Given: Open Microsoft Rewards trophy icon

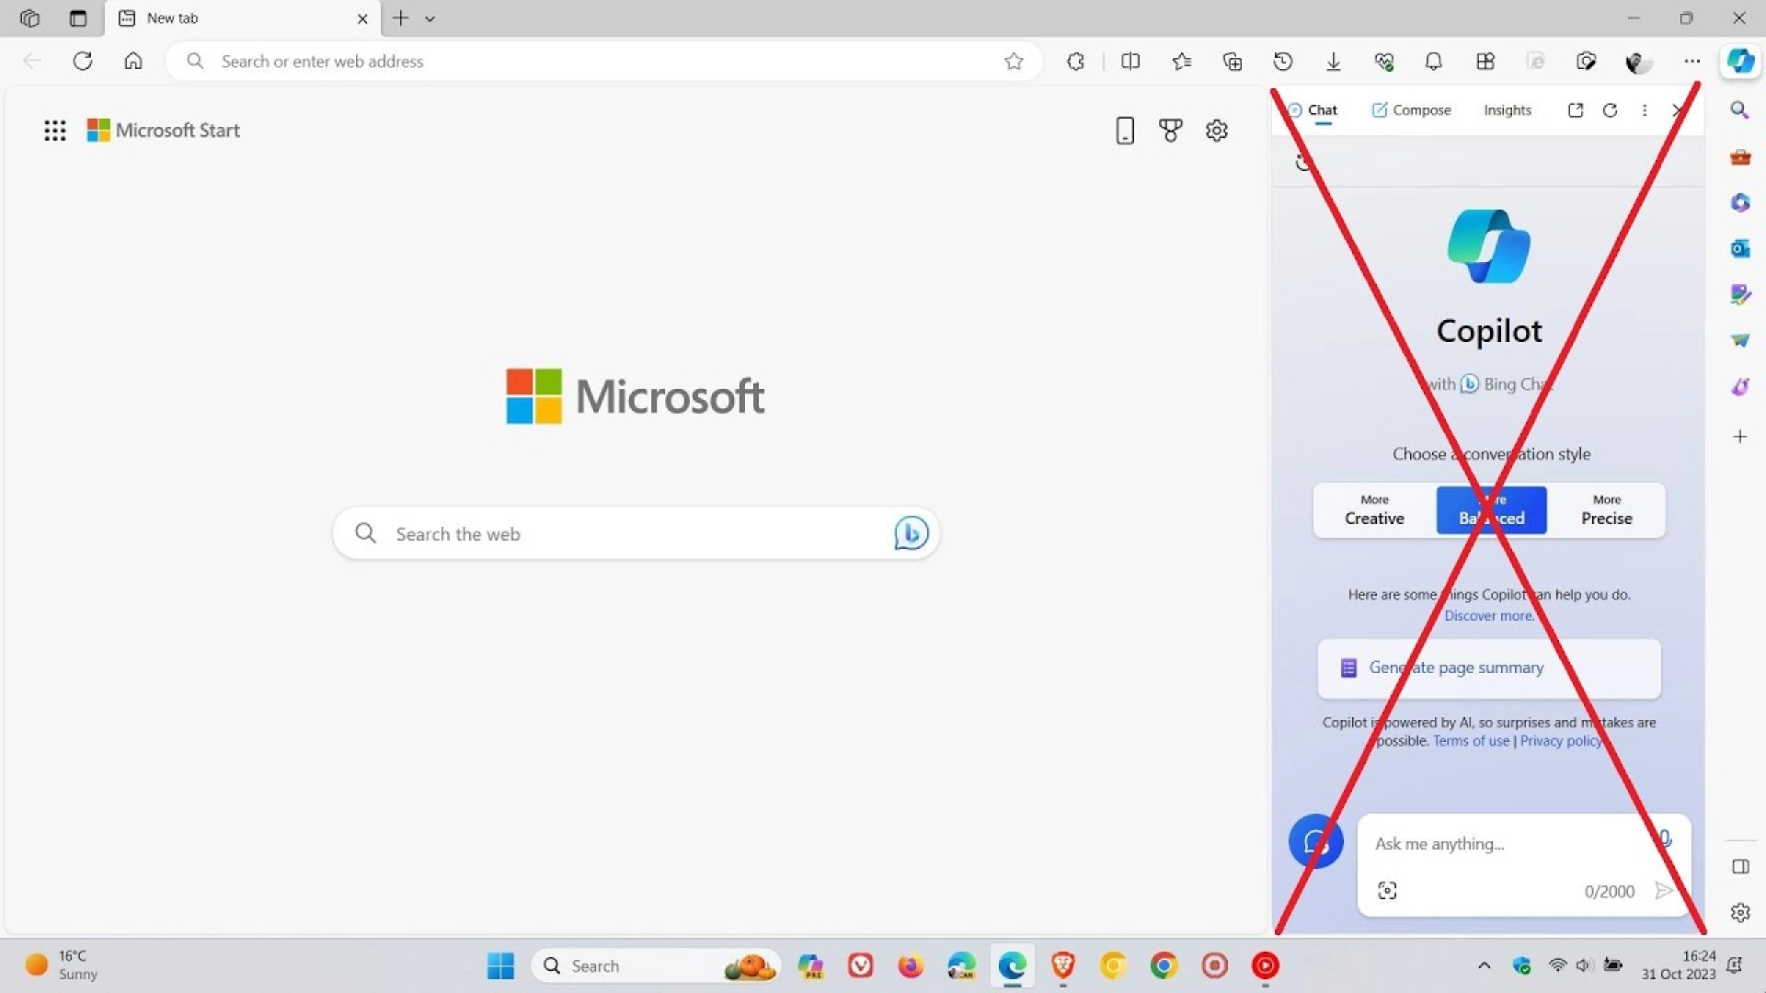Looking at the screenshot, I should [x=1170, y=131].
